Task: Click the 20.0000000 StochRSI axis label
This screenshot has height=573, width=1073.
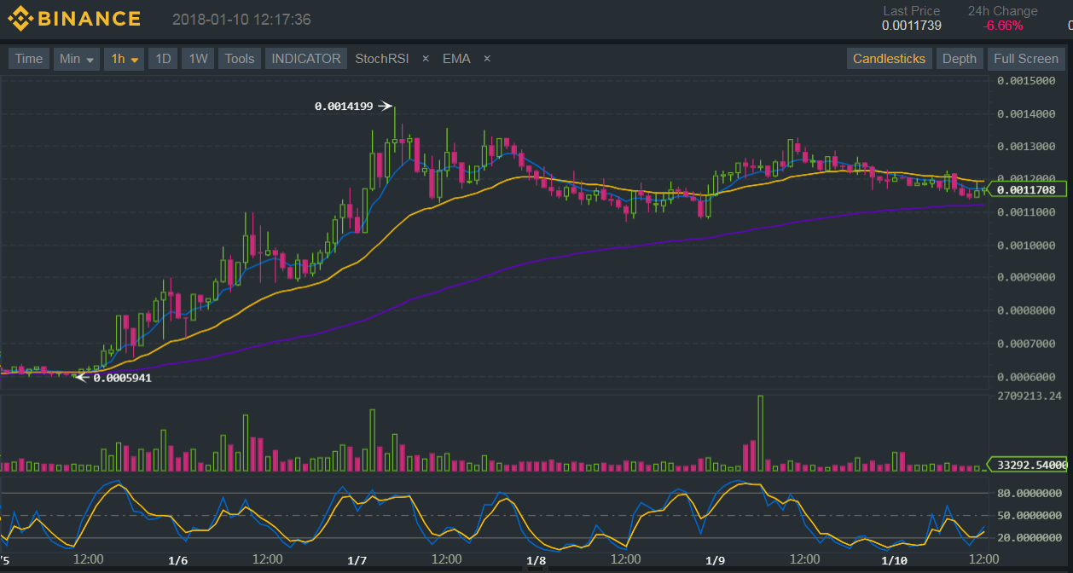Action: (1029, 537)
